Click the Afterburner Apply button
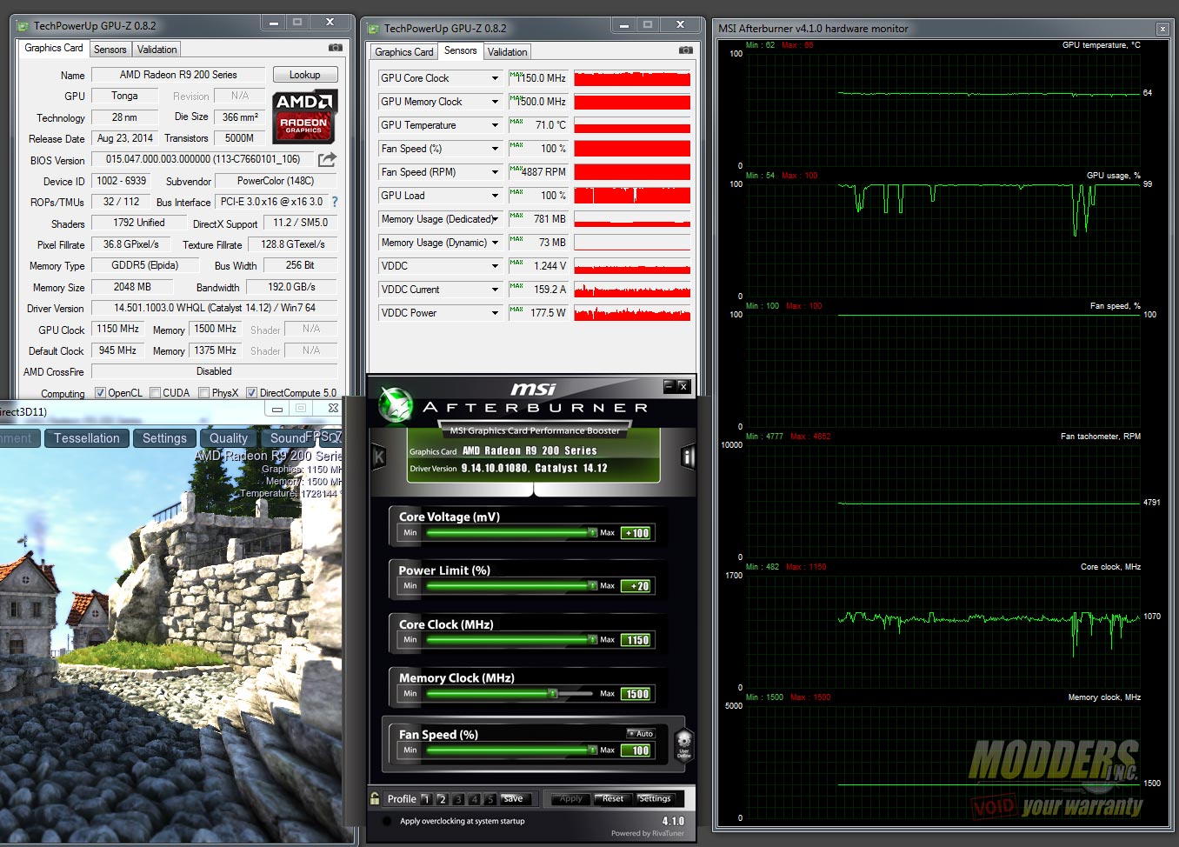 point(571,798)
